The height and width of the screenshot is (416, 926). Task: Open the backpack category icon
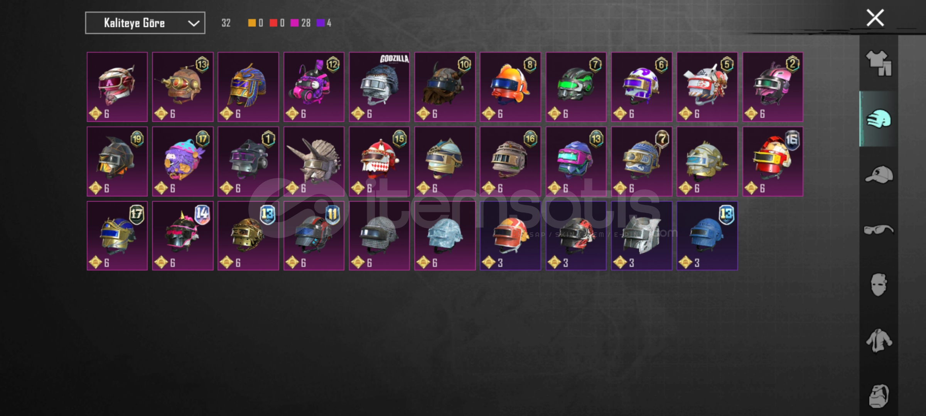pos(879,396)
